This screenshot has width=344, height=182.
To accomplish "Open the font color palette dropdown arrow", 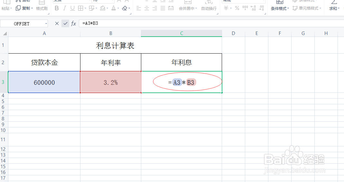I will pos(118,9).
